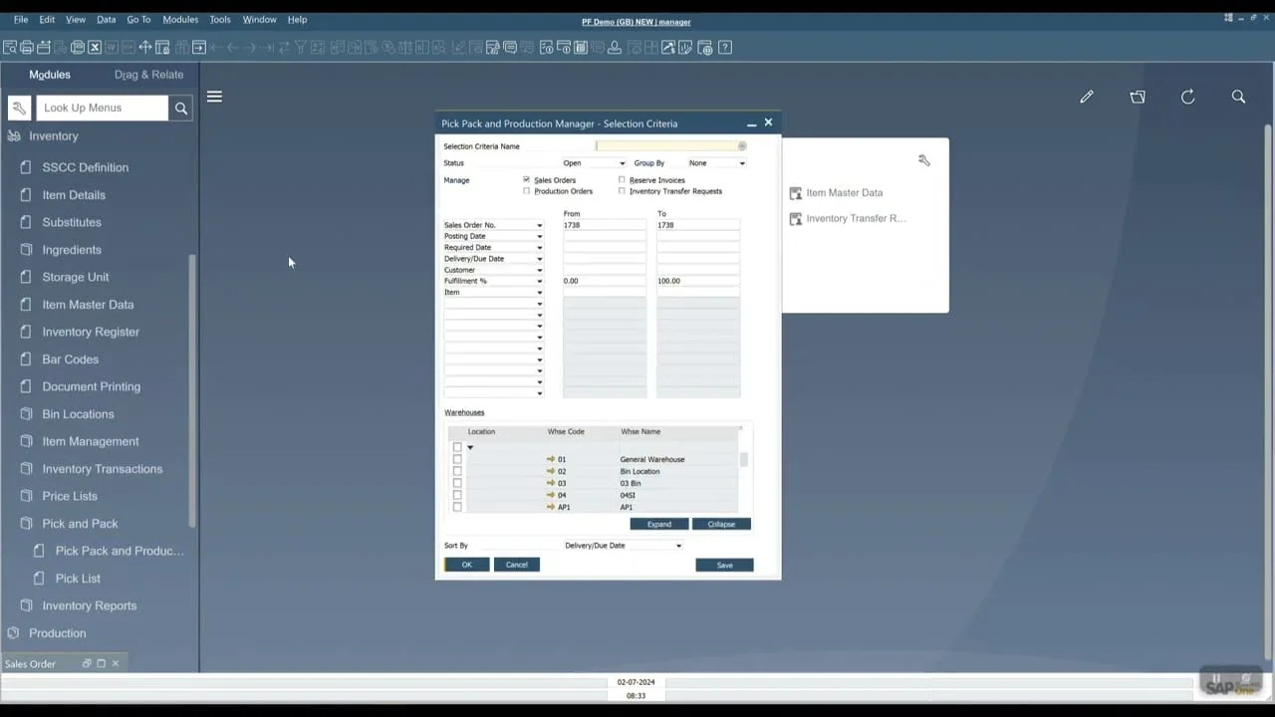This screenshot has height=717, width=1275.
Task: Click the pencil edit icon in the cockpit header
Action: [x=1087, y=97]
